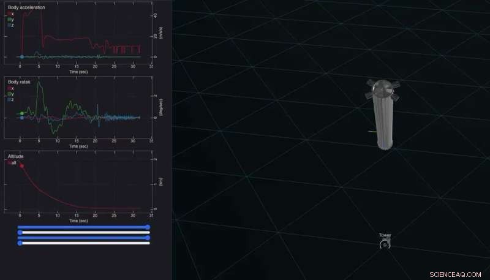The height and width of the screenshot is (280, 490).
Task: Click the Body acceleration plot title
Action: (26, 7)
